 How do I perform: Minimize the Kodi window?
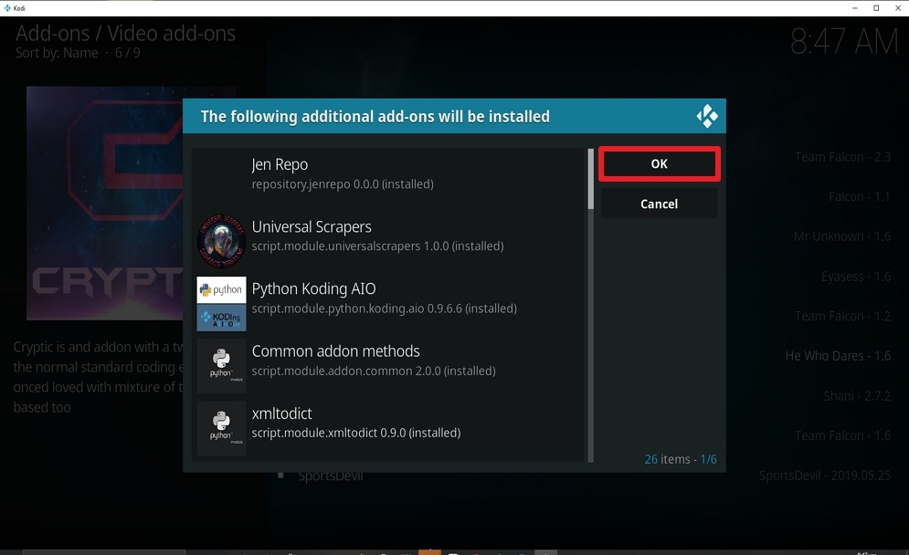[854, 8]
